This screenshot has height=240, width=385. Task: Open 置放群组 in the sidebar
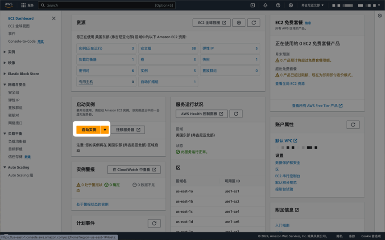(x=15, y=108)
